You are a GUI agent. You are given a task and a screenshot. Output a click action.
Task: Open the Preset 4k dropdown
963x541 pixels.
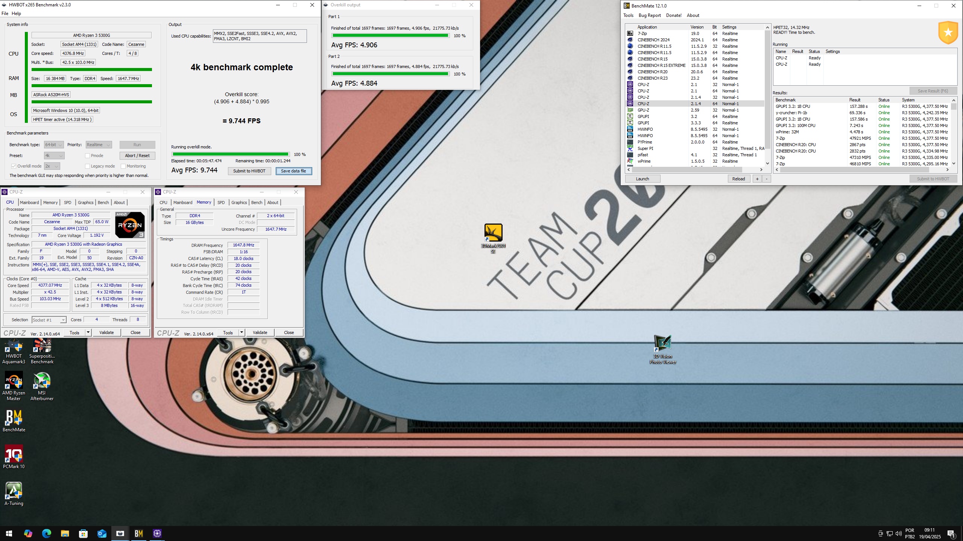(54, 156)
